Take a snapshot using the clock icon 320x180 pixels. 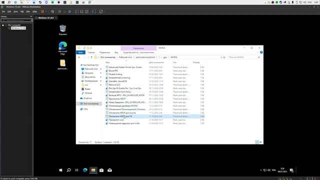tap(59, 11)
